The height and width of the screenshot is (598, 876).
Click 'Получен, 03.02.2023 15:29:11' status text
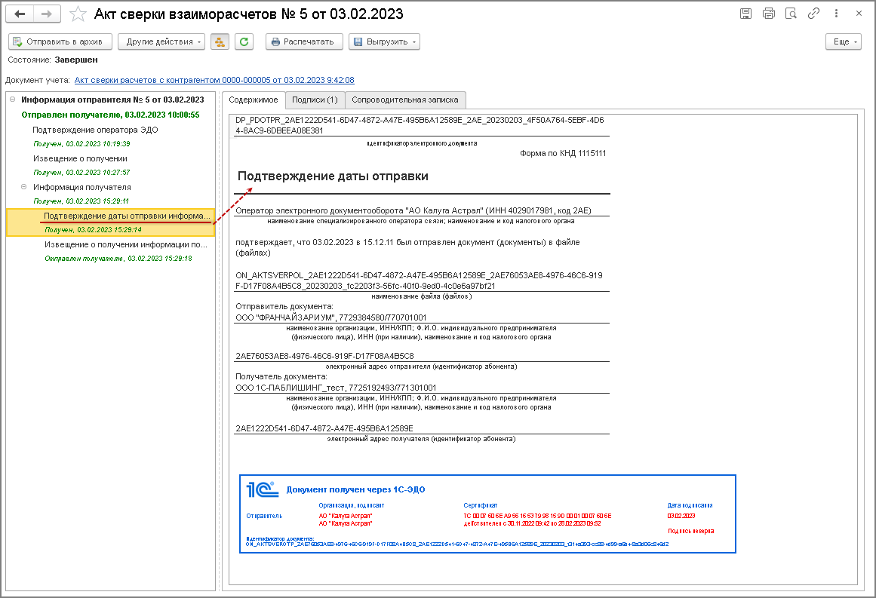click(81, 201)
